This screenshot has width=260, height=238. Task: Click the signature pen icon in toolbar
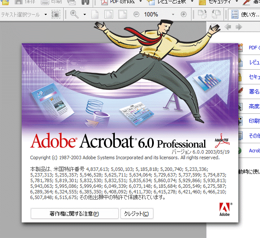(x=247, y=2)
